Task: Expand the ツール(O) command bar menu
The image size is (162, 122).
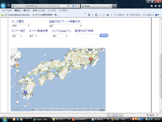Action: pos(148,15)
